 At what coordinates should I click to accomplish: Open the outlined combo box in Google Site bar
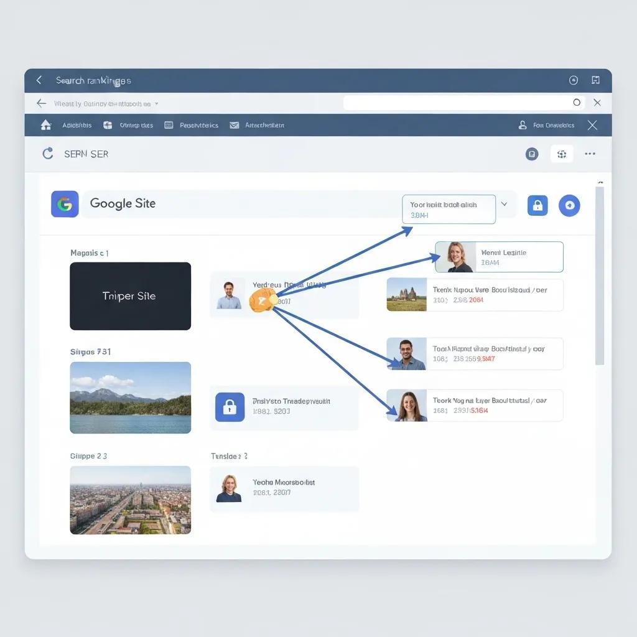pyautogui.click(x=449, y=209)
